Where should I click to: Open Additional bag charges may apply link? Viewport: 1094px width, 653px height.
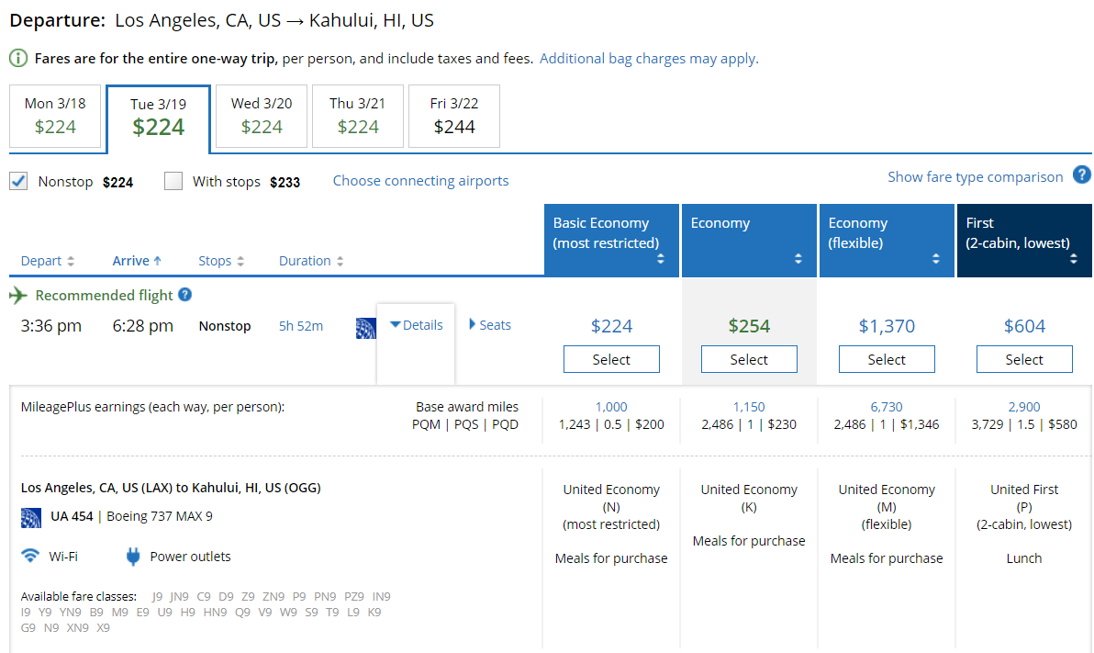click(x=649, y=59)
